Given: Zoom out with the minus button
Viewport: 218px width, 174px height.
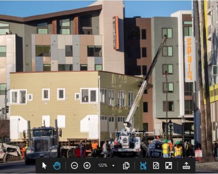Looking at the screenshot, I should coord(74,166).
